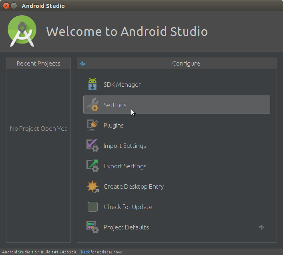The image size is (283, 255).
Task: Click the Configure panel title
Action: [186, 64]
